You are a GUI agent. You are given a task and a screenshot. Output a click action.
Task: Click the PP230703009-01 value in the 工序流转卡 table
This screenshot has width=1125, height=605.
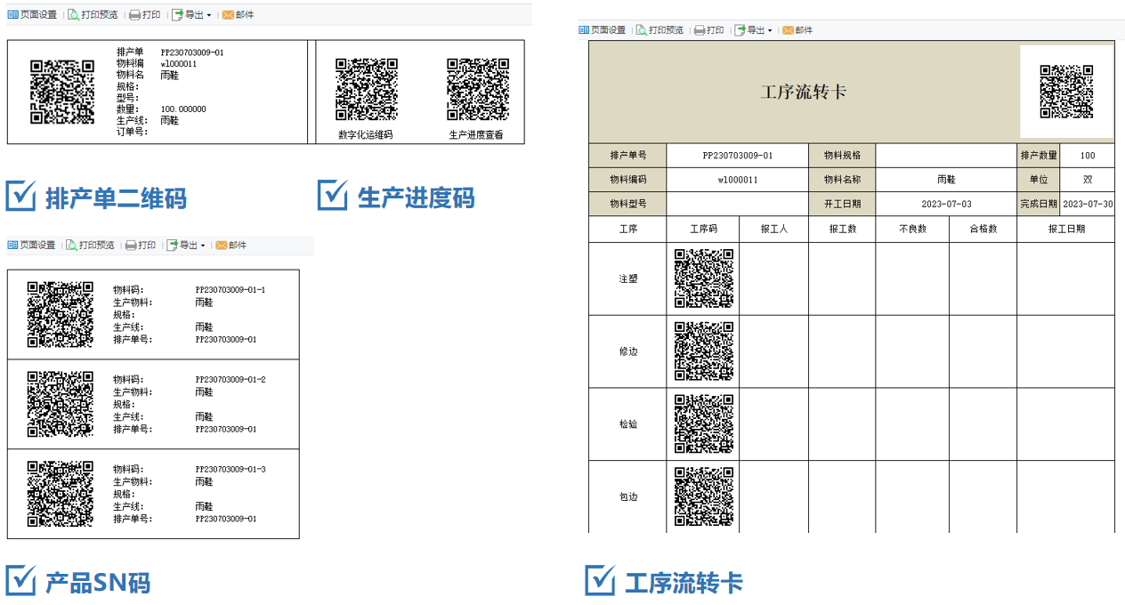738,156
